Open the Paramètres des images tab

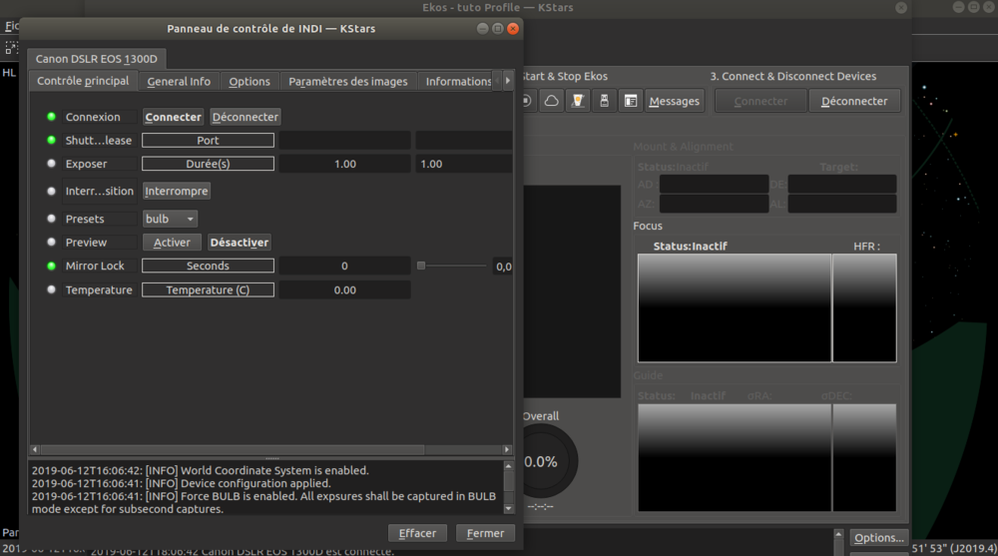pos(348,81)
